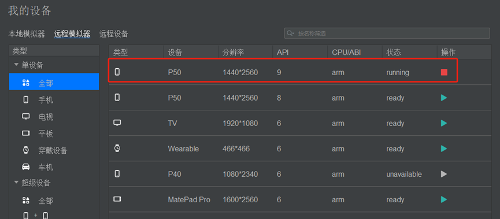Click the 我的设备 title
Screen dimensions: 500x219
point(29,11)
